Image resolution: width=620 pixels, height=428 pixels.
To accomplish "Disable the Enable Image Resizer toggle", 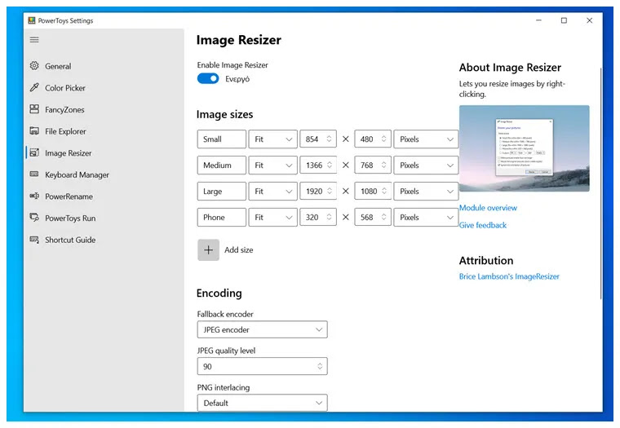I will click(208, 78).
